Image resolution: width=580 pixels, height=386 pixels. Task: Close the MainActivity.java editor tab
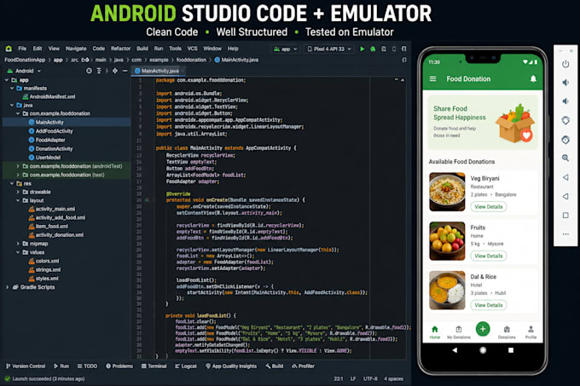(x=183, y=71)
